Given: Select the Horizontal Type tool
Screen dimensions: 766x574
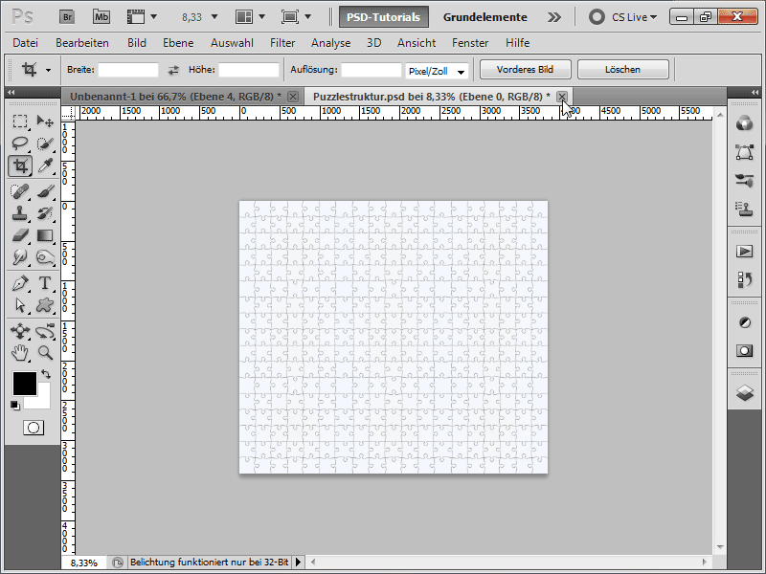Looking at the screenshot, I should 45,283.
